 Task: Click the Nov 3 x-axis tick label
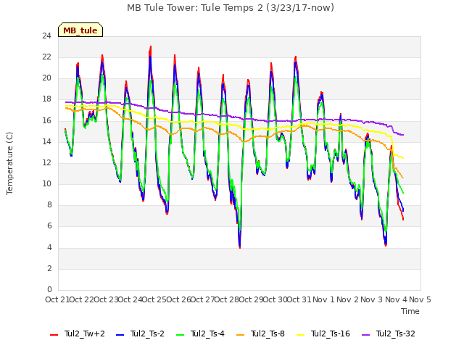coord(372,299)
